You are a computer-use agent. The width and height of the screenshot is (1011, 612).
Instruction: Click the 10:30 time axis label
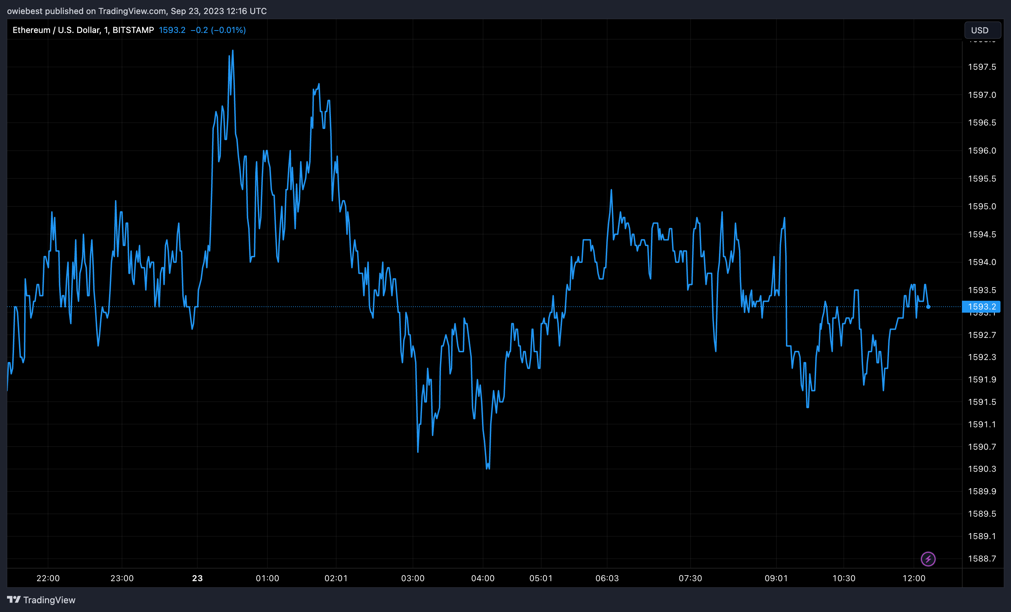click(x=843, y=578)
